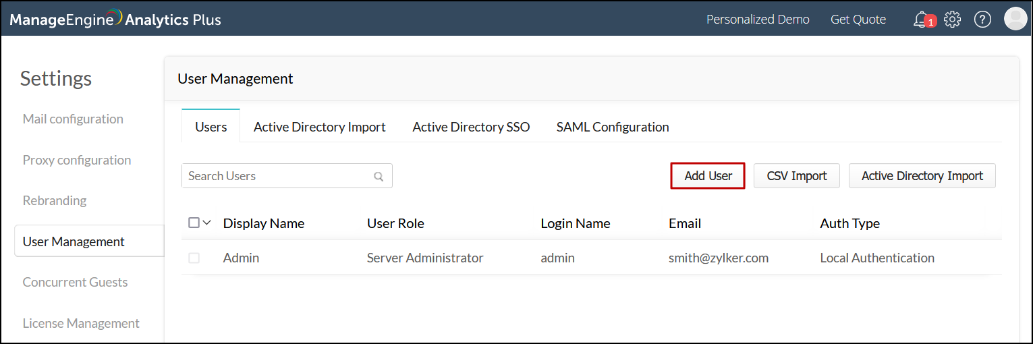Go to License Management settings
Screen dimensions: 1033x344
[81, 323]
